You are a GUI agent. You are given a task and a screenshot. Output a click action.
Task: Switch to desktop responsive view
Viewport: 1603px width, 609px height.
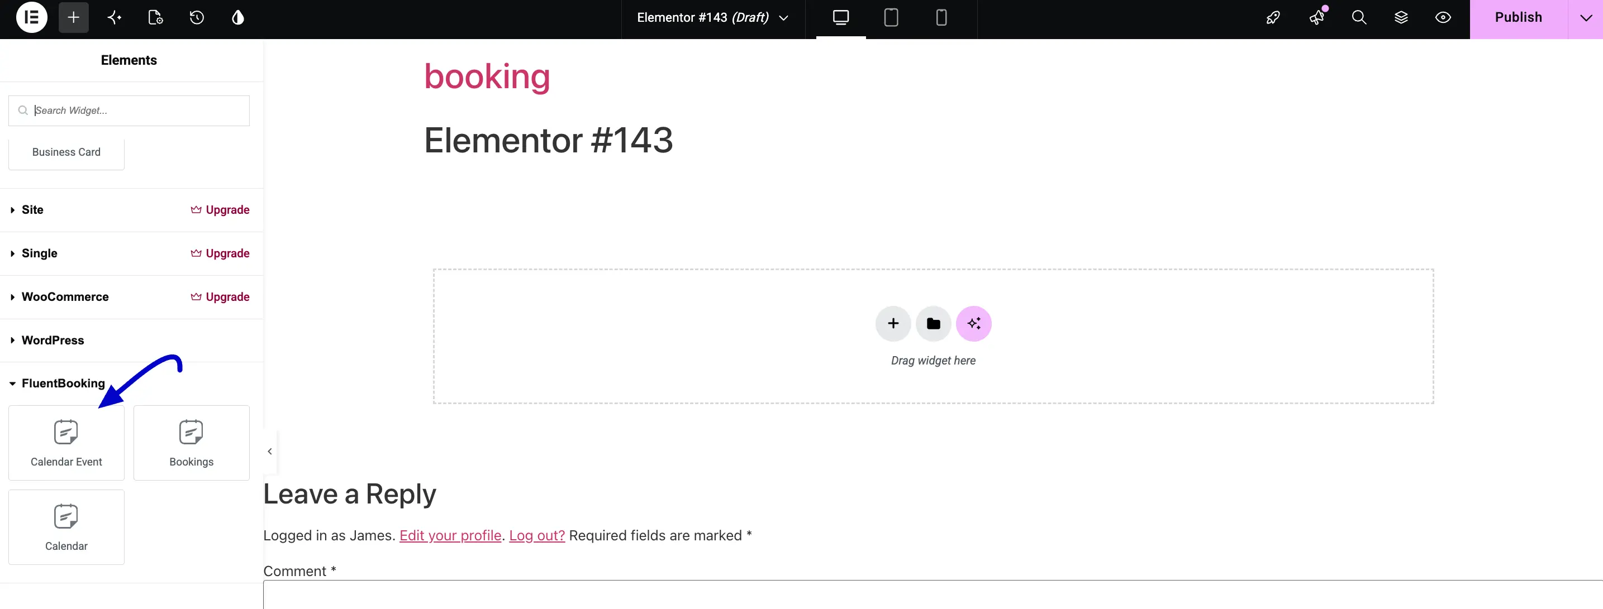pyautogui.click(x=841, y=17)
